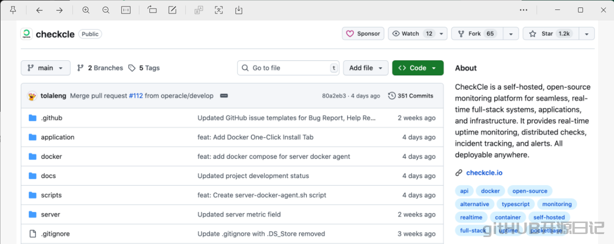The width and height of the screenshot is (614, 244).
Task: Save the image with the download icon
Action: tap(239, 10)
